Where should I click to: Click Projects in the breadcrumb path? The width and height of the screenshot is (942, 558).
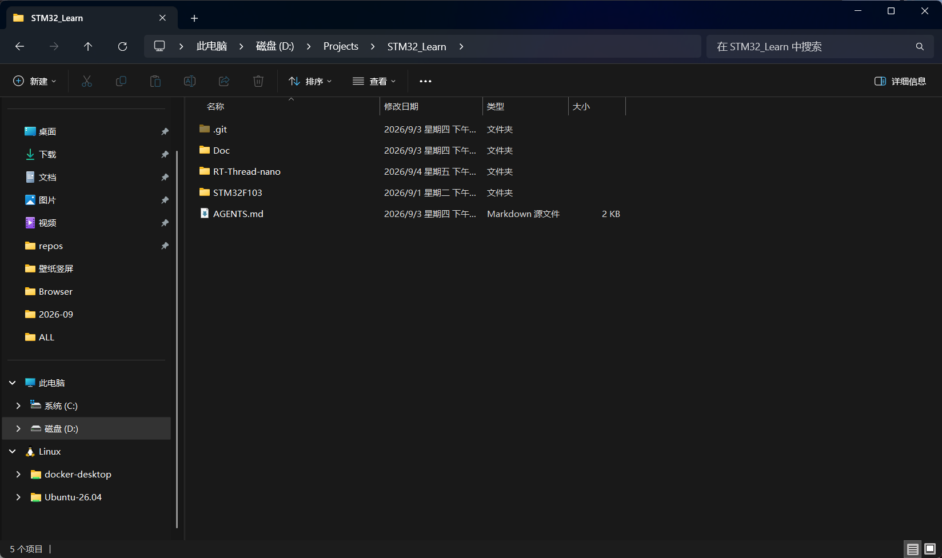click(341, 46)
